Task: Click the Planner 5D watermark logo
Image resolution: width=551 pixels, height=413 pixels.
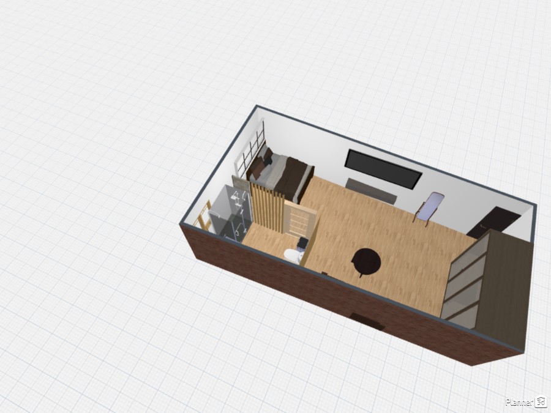Action: [525, 402]
